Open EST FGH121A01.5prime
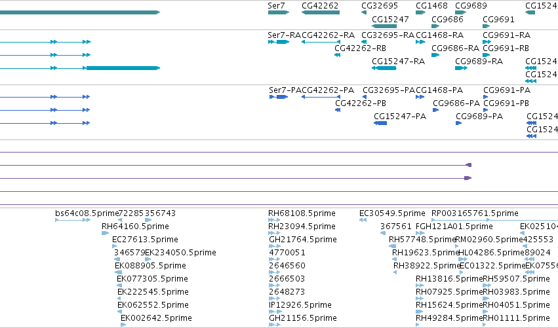The height and width of the screenshot is (328, 558). click(454, 227)
